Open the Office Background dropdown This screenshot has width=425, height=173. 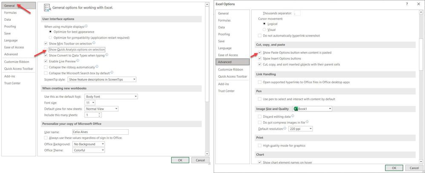click(x=89, y=144)
